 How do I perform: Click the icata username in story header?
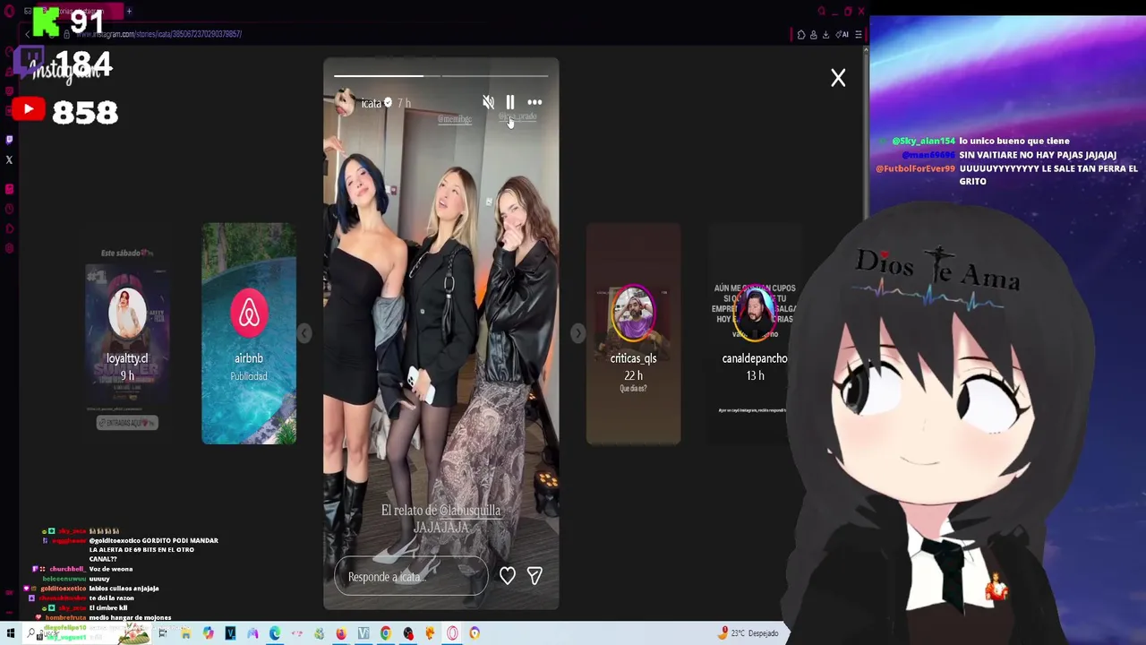(x=372, y=104)
